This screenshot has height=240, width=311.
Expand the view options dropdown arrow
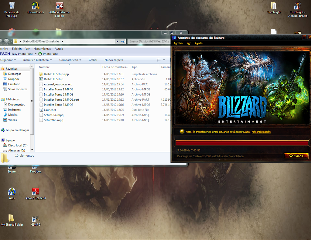pos(164,60)
